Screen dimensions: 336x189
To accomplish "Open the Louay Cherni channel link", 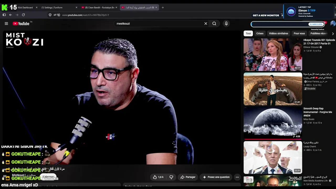I will 309,146.
